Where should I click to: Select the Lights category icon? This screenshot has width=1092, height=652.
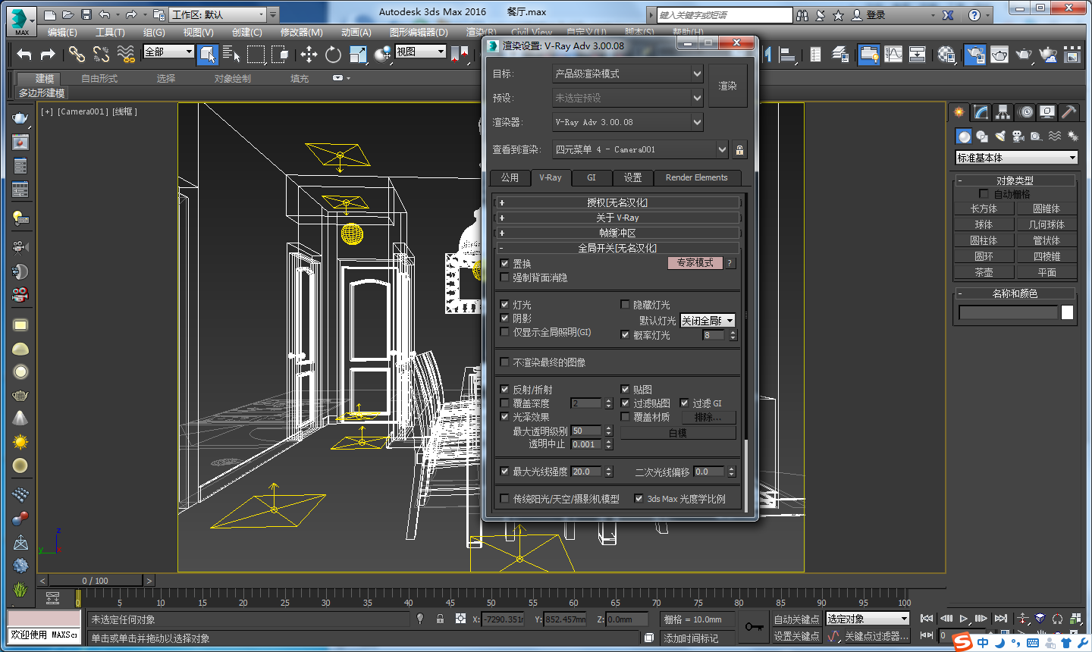click(x=1000, y=136)
